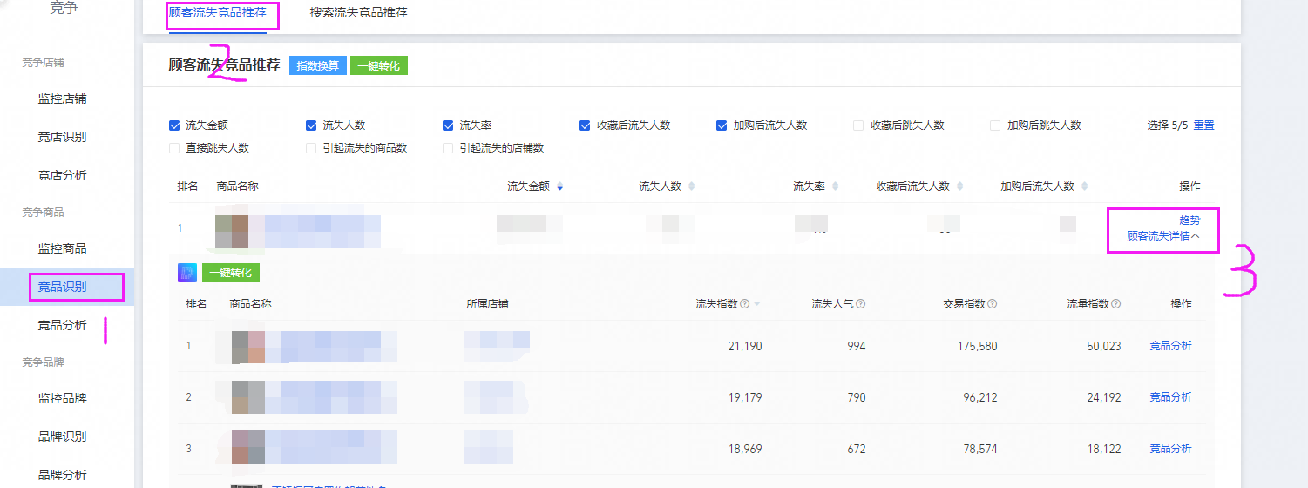Tick the 引起流失的商品数 checkbox
Image resolution: width=1308 pixels, height=488 pixels.
tap(311, 148)
